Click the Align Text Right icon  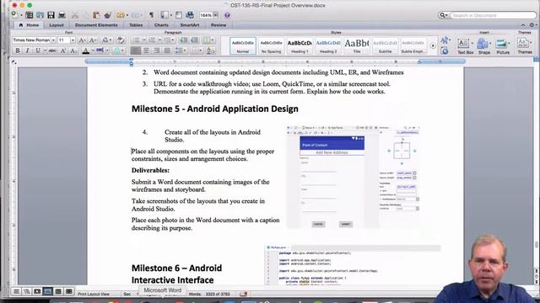pyautogui.click(x=157, y=50)
